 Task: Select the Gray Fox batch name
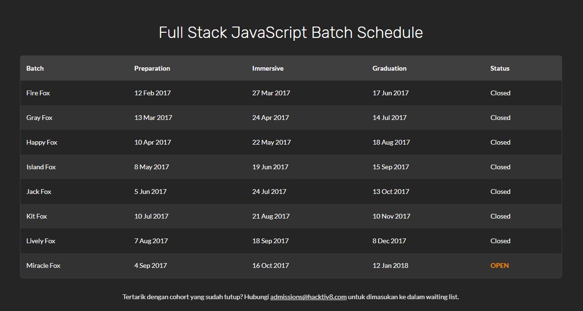[x=39, y=118]
